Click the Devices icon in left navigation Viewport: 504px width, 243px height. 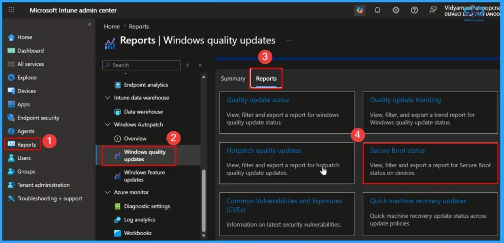point(11,91)
